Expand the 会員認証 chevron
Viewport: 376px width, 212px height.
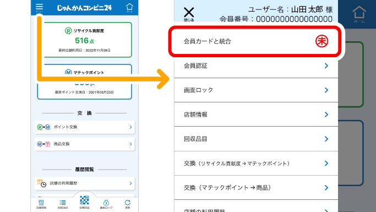326,66
